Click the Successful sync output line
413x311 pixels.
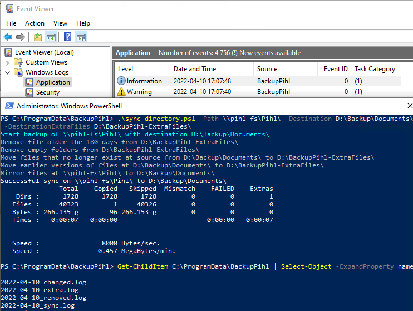pyautogui.click(x=113, y=181)
